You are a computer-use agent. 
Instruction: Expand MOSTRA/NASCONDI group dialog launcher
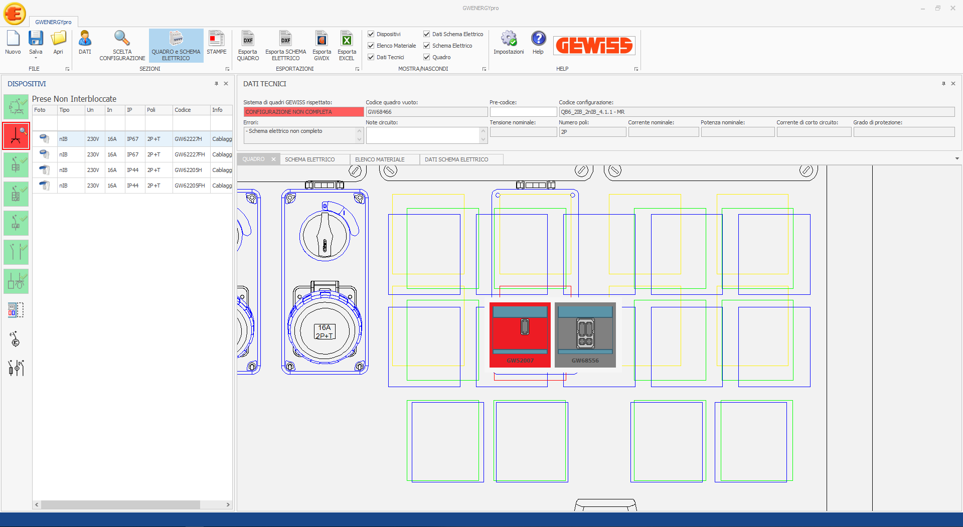coord(484,69)
